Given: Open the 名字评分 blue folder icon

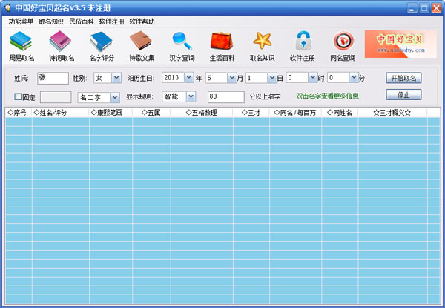Looking at the screenshot, I should pyautogui.click(x=101, y=42).
